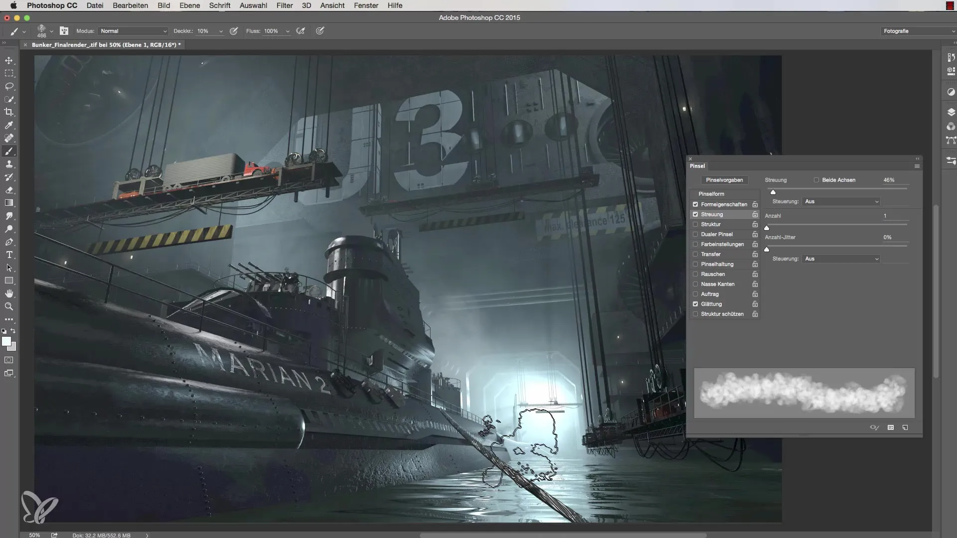The width and height of the screenshot is (957, 538).
Task: Uncheck Formeigenschaften checkbox
Action: point(695,205)
